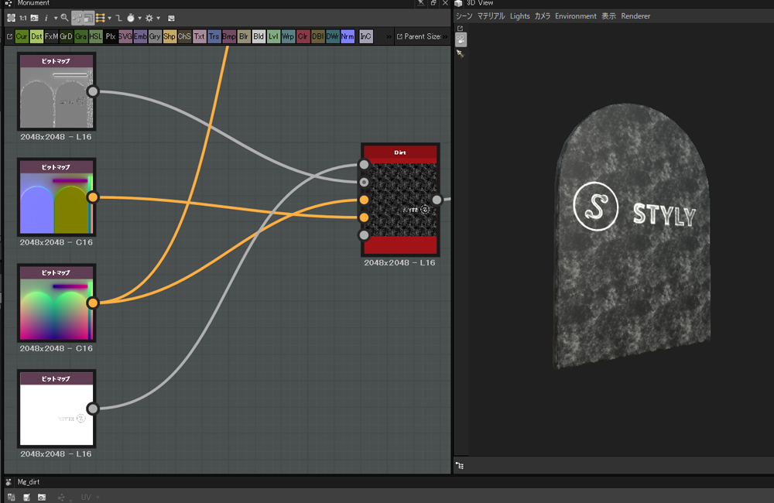Click the save-graph-image icon next to 1:1

click(x=35, y=19)
